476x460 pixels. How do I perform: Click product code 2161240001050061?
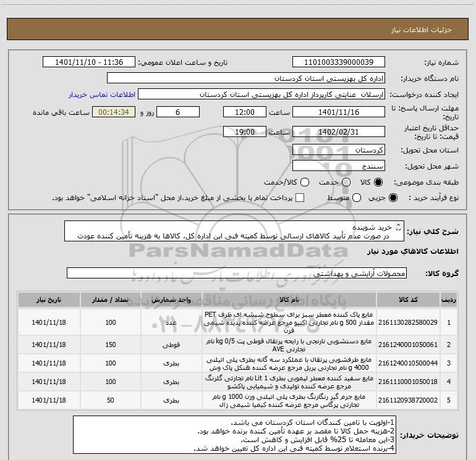408,345
